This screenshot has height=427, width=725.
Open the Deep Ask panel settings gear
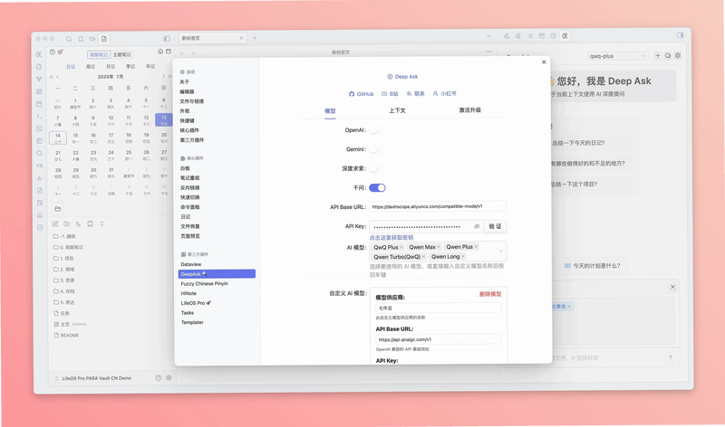pos(678,55)
